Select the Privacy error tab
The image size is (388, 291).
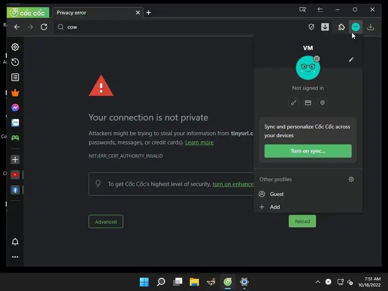(97, 13)
